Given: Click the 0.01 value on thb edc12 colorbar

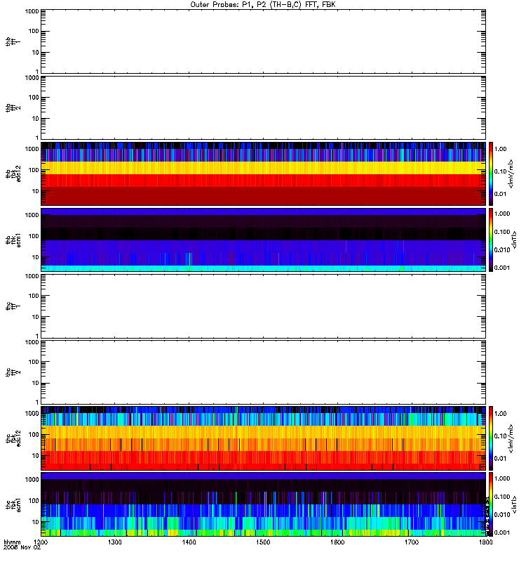Looking at the screenshot, I should (500, 194).
